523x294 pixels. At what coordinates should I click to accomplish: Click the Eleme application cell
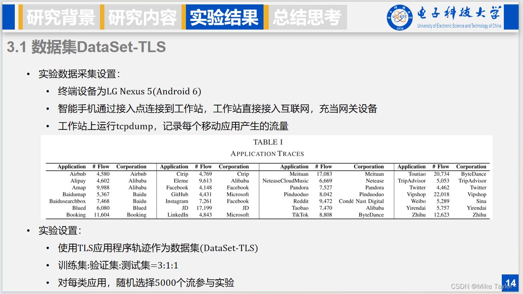point(181,181)
